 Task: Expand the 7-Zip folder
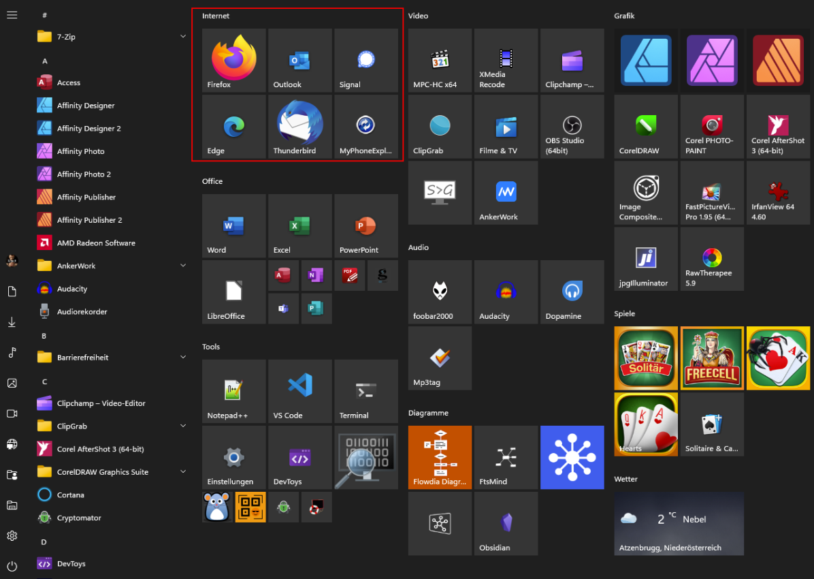183,37
